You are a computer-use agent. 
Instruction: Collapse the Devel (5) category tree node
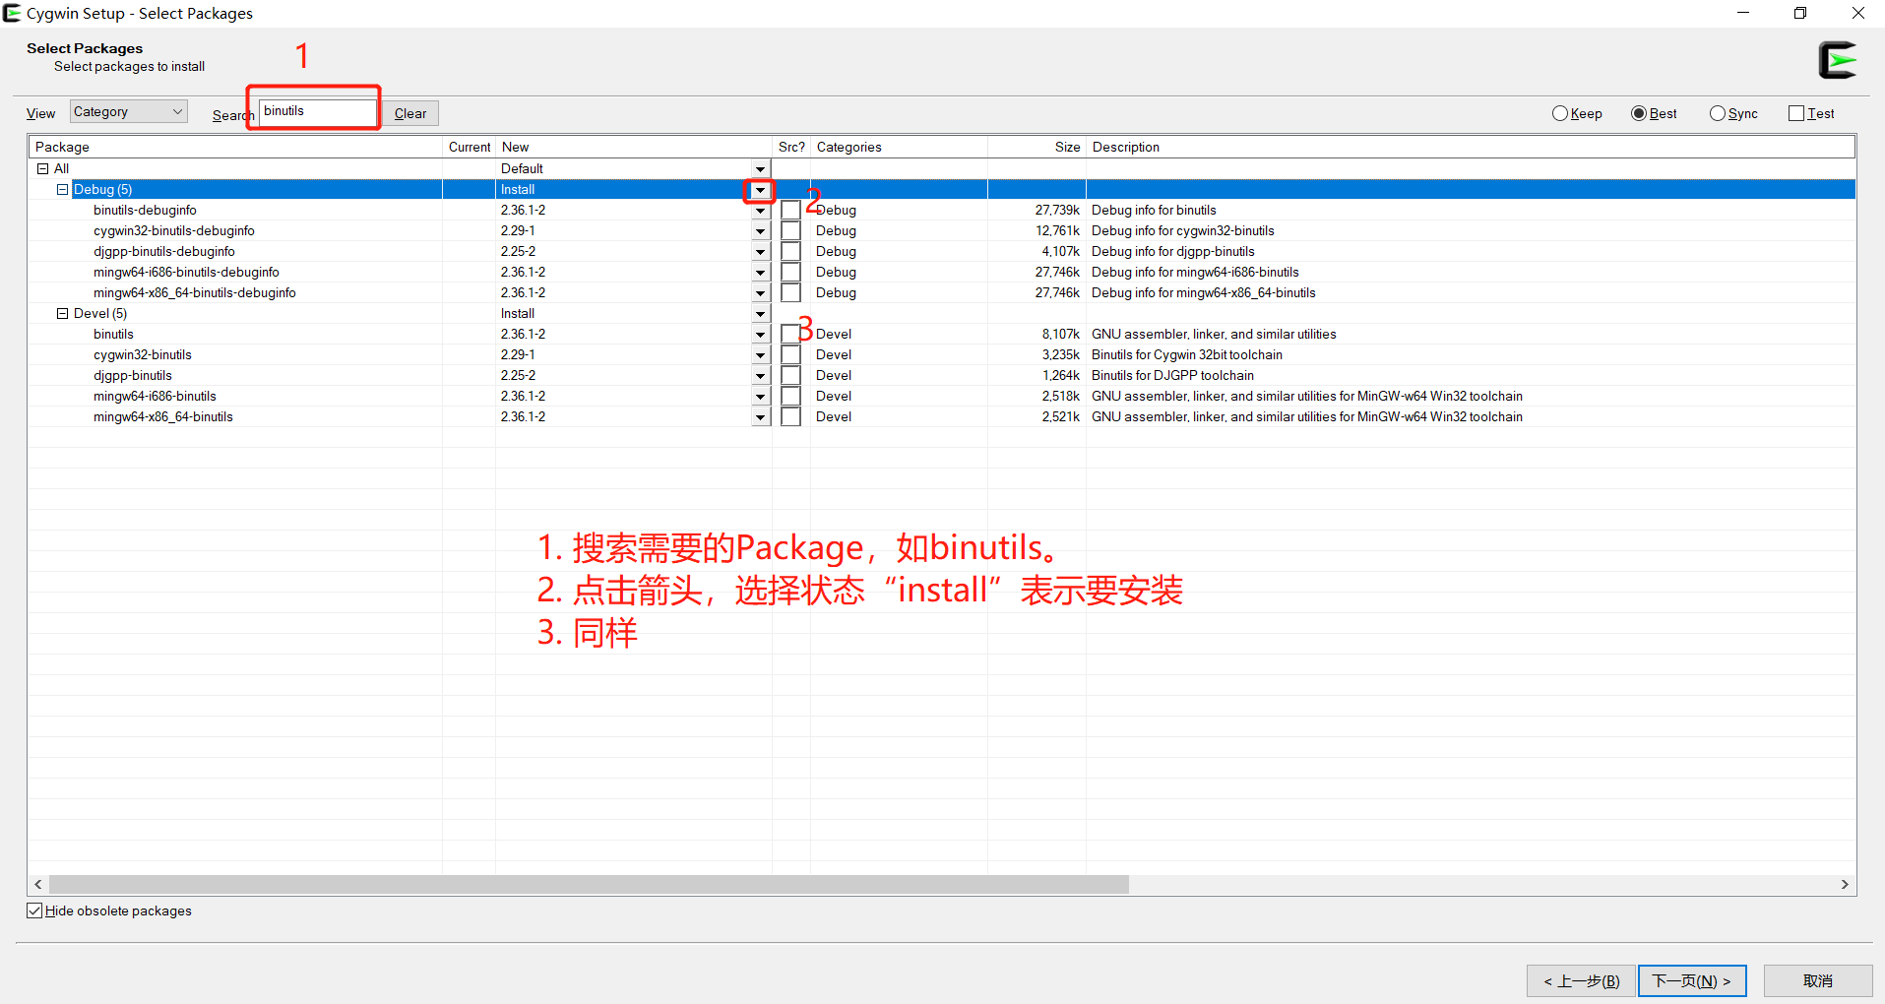click(x=63, y=313)
